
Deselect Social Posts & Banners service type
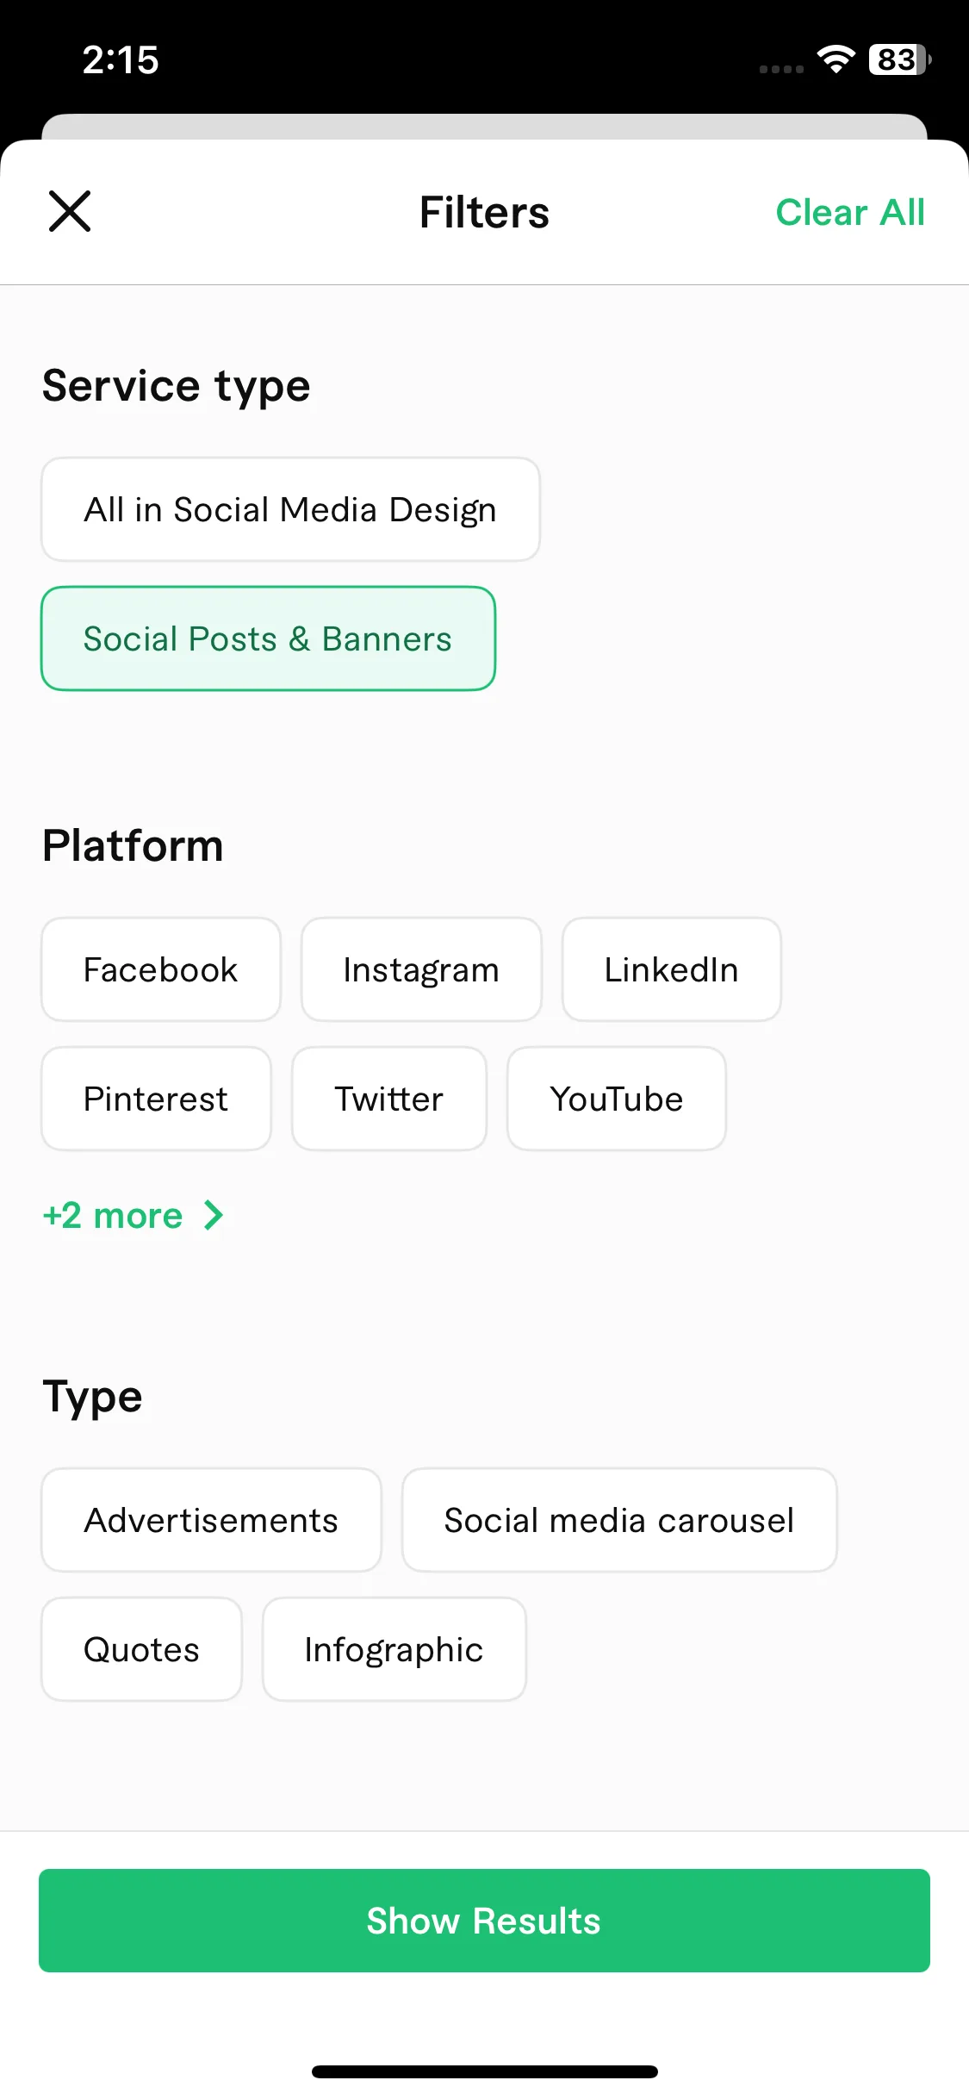pyautogui.click(x=268, y=638)
